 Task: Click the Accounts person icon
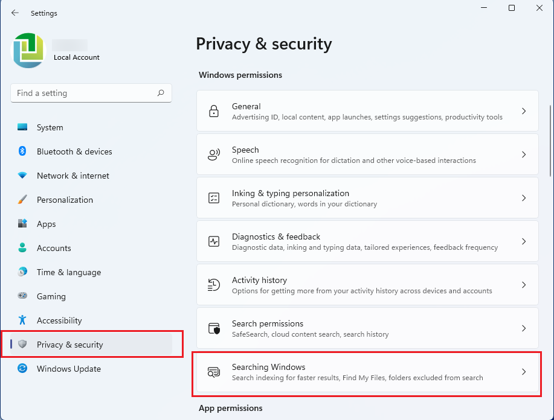(x=22, y=247)
